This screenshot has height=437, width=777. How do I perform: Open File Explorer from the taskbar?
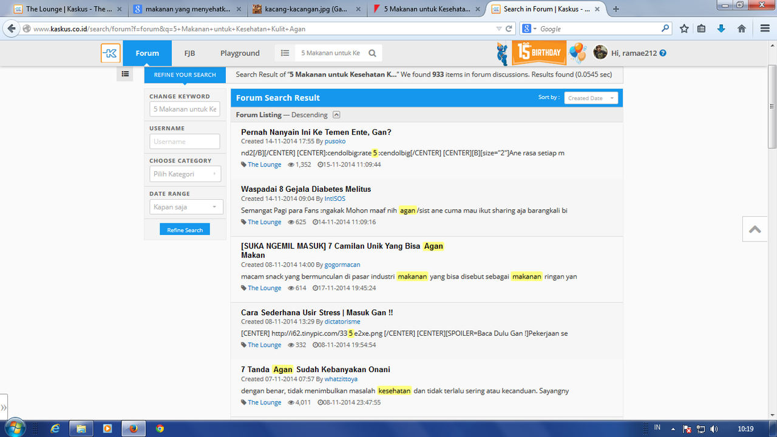tap(80, 428)
